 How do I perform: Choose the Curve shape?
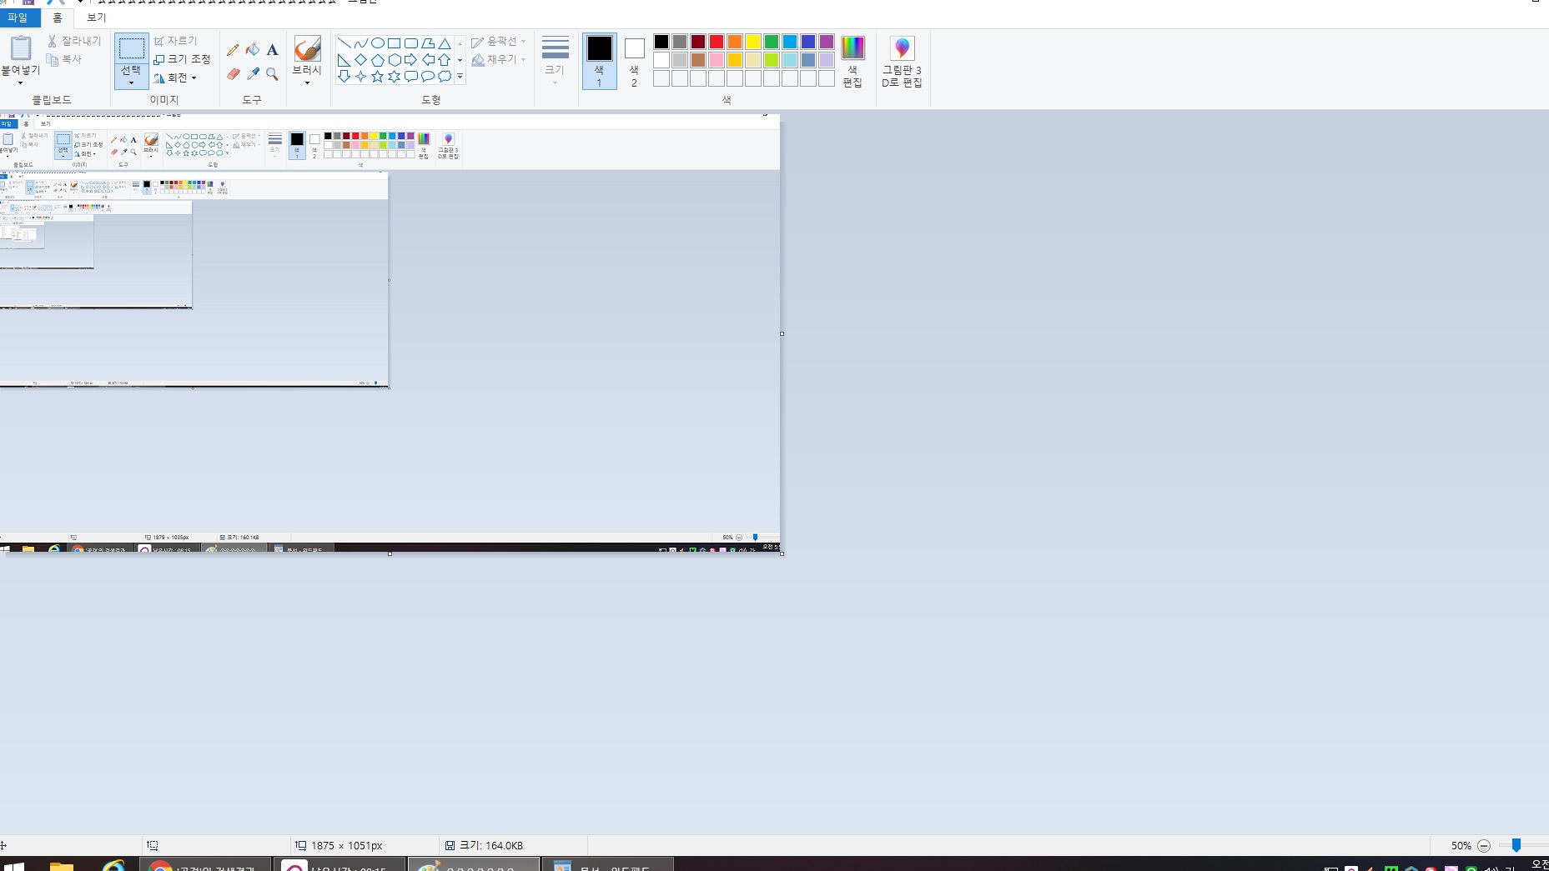360,43
